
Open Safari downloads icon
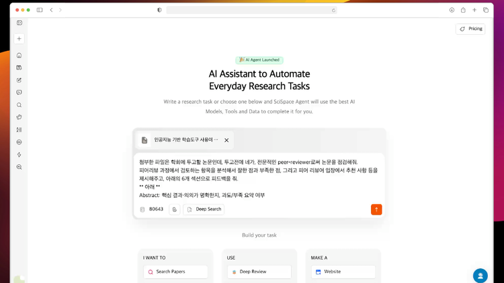452,10
